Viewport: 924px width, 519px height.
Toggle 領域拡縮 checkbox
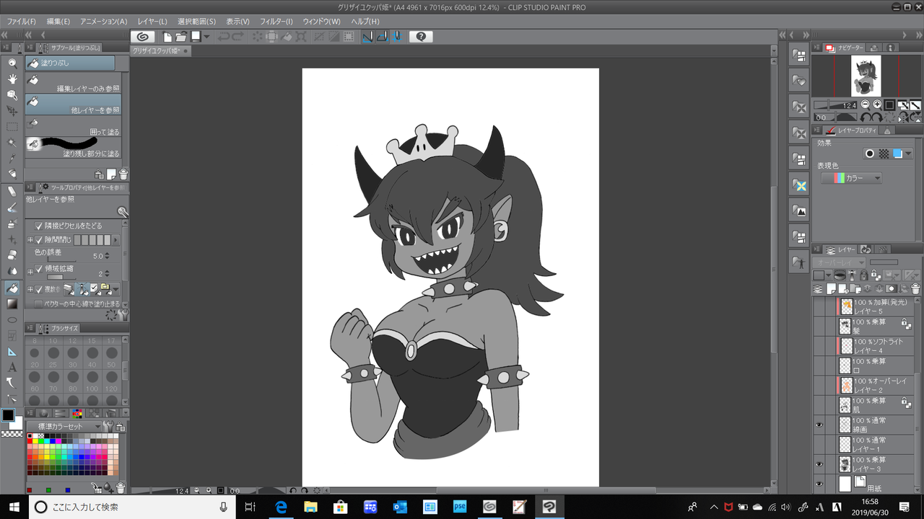click(x=39, y=269)
